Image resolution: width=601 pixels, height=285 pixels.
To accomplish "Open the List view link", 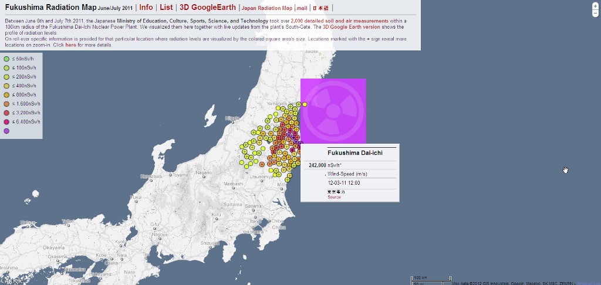I will [166, 8].
